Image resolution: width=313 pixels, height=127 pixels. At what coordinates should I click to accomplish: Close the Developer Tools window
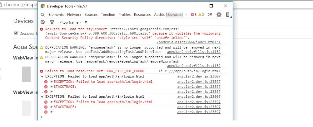pos(225,6)
